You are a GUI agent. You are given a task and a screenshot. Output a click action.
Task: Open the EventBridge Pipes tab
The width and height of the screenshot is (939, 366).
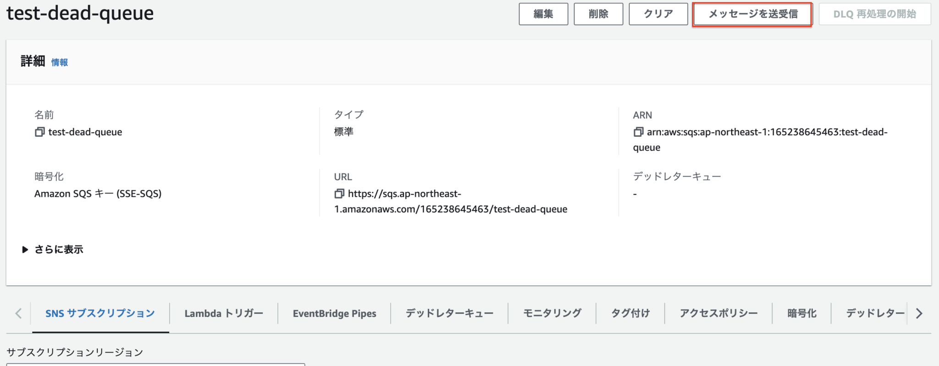pyautogui.click(x=334, y=313)
